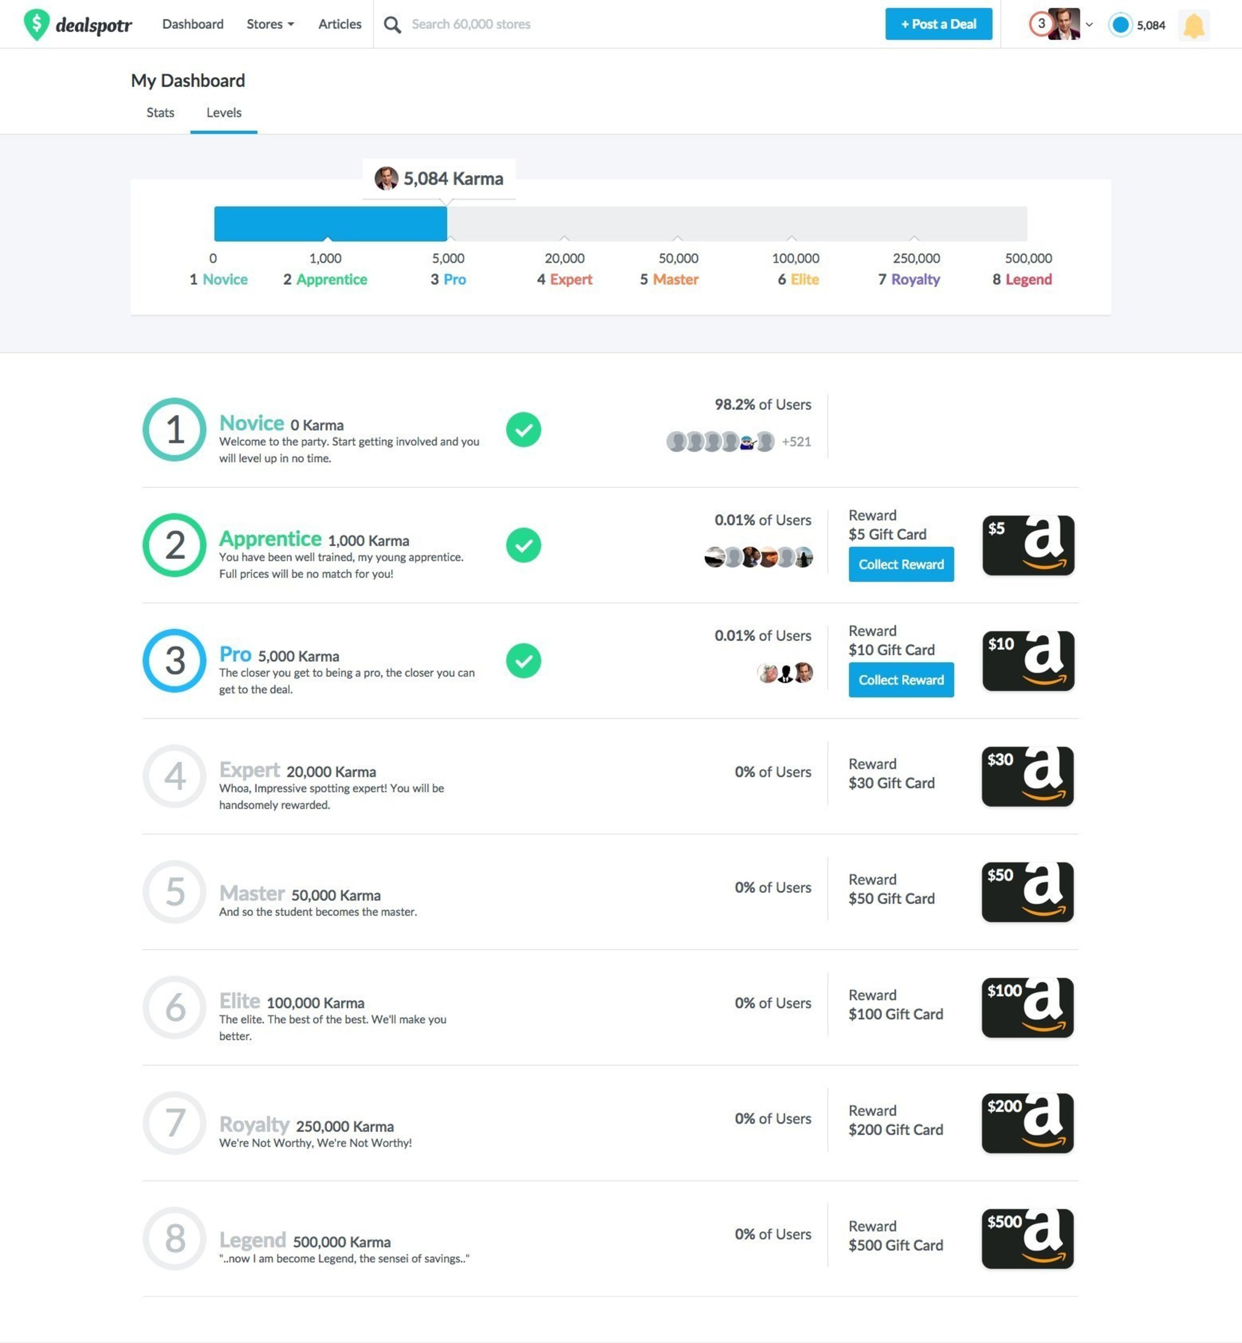Viewport: 1242px width, 1343px height.
Task: Click 1 Novice label under progress bar
Action: (218, 279)
